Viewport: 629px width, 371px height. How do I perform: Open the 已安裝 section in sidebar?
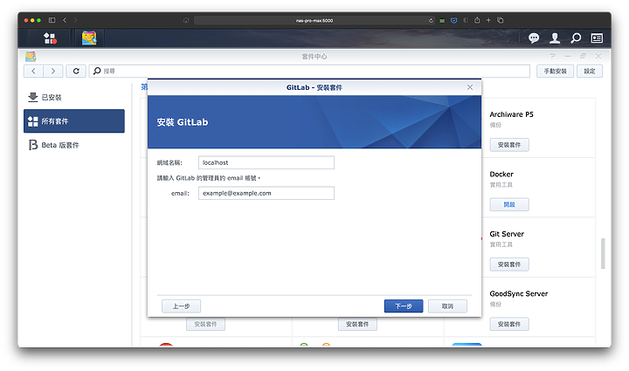(x=74, y=98)
